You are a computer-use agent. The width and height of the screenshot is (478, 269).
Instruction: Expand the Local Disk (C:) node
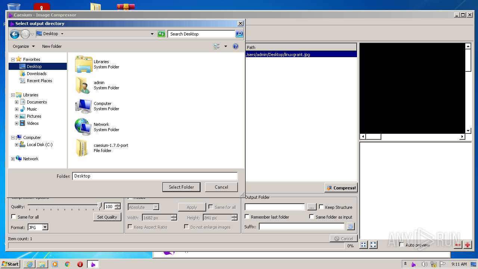[16, 145]
